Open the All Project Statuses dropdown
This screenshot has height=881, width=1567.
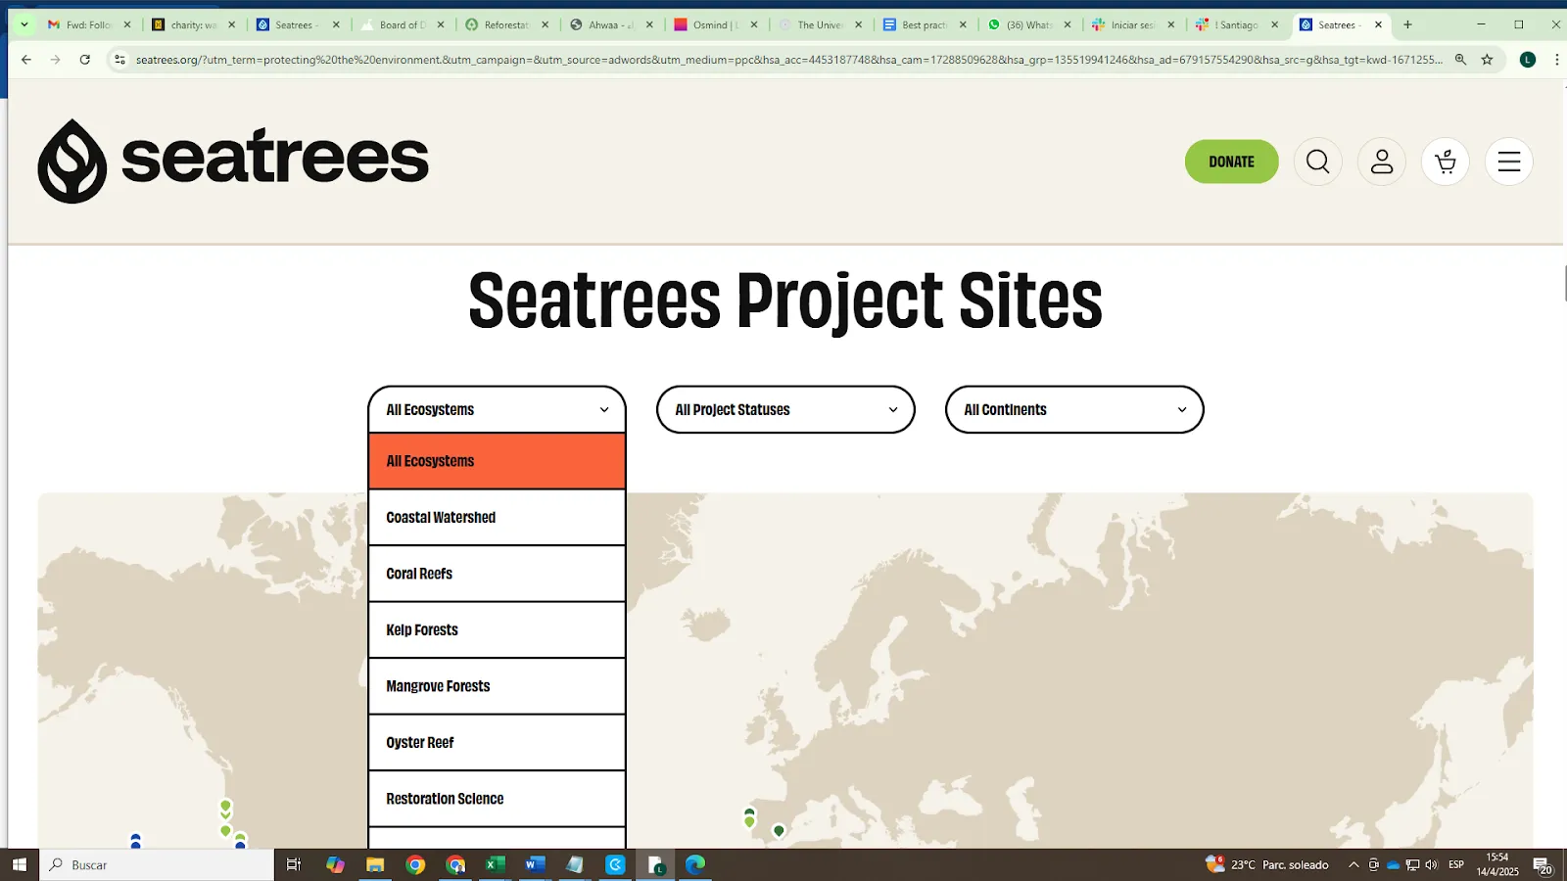(785, 409)
